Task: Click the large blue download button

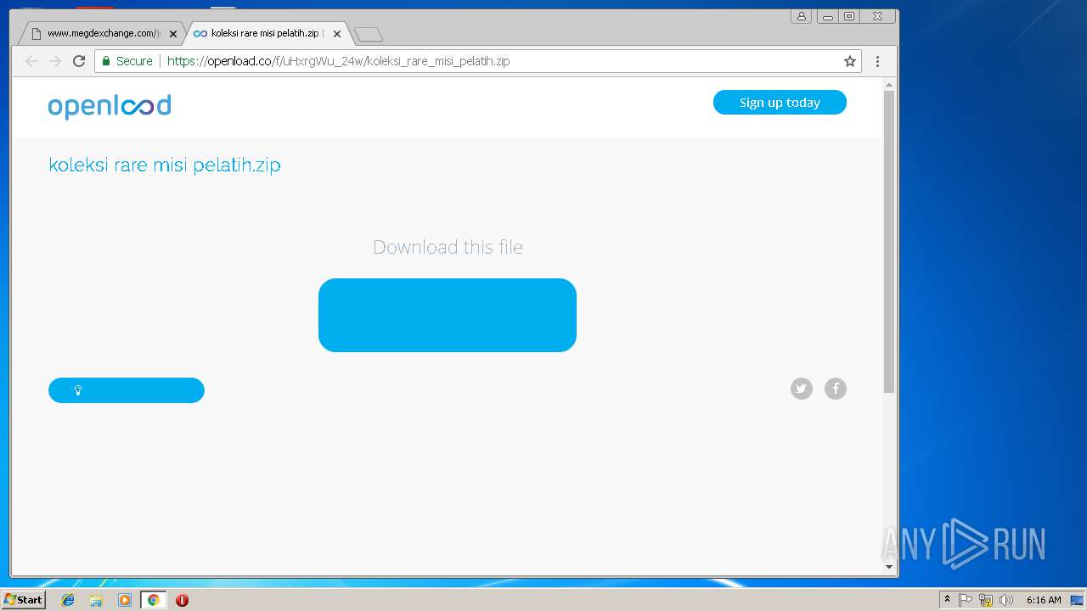Action: pos(448,315)
